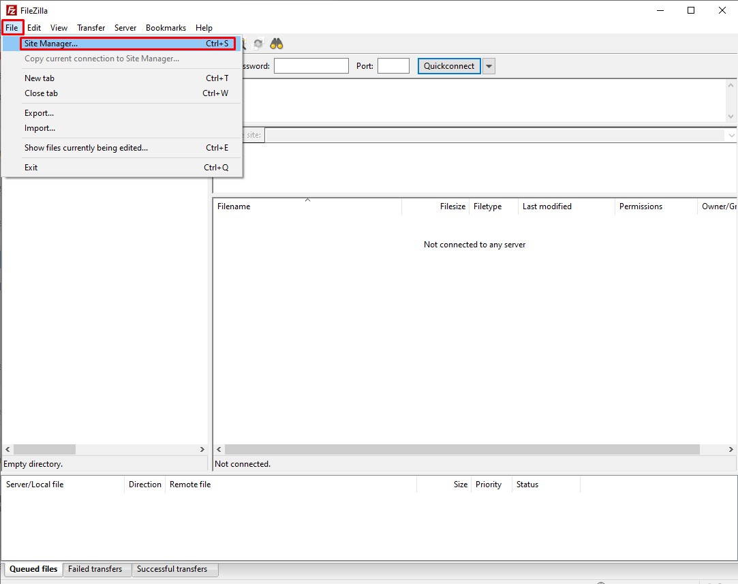The height and width of the screenshot is (584, 738).
Task: Click into the Port field
Action: 393,66
